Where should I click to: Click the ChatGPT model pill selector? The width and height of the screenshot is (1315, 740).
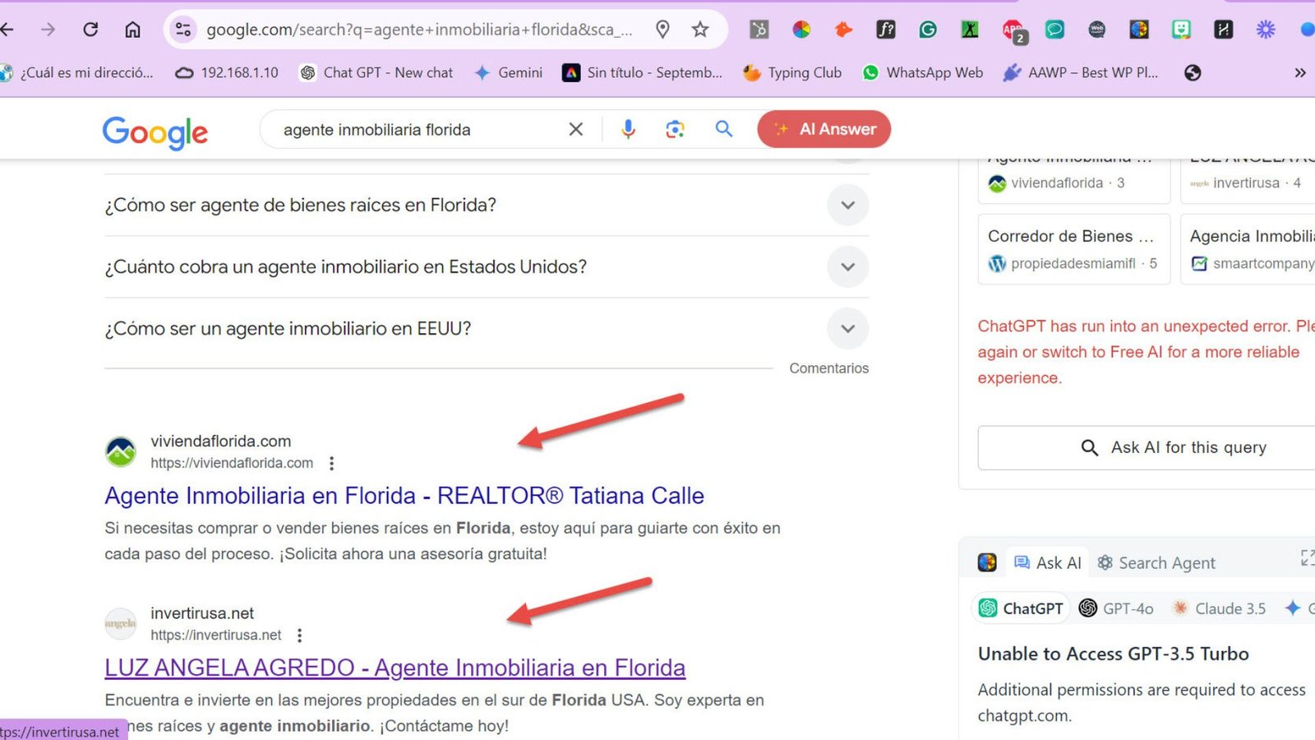pos(1021,608)
